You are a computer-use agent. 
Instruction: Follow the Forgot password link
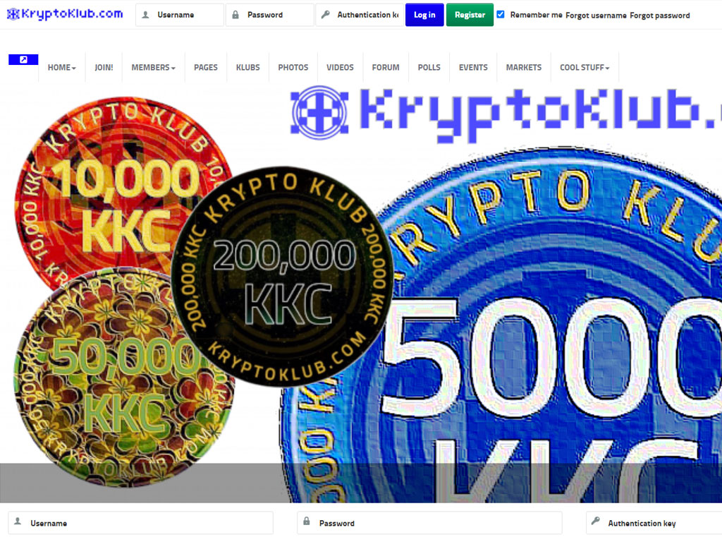pos(659,16)
